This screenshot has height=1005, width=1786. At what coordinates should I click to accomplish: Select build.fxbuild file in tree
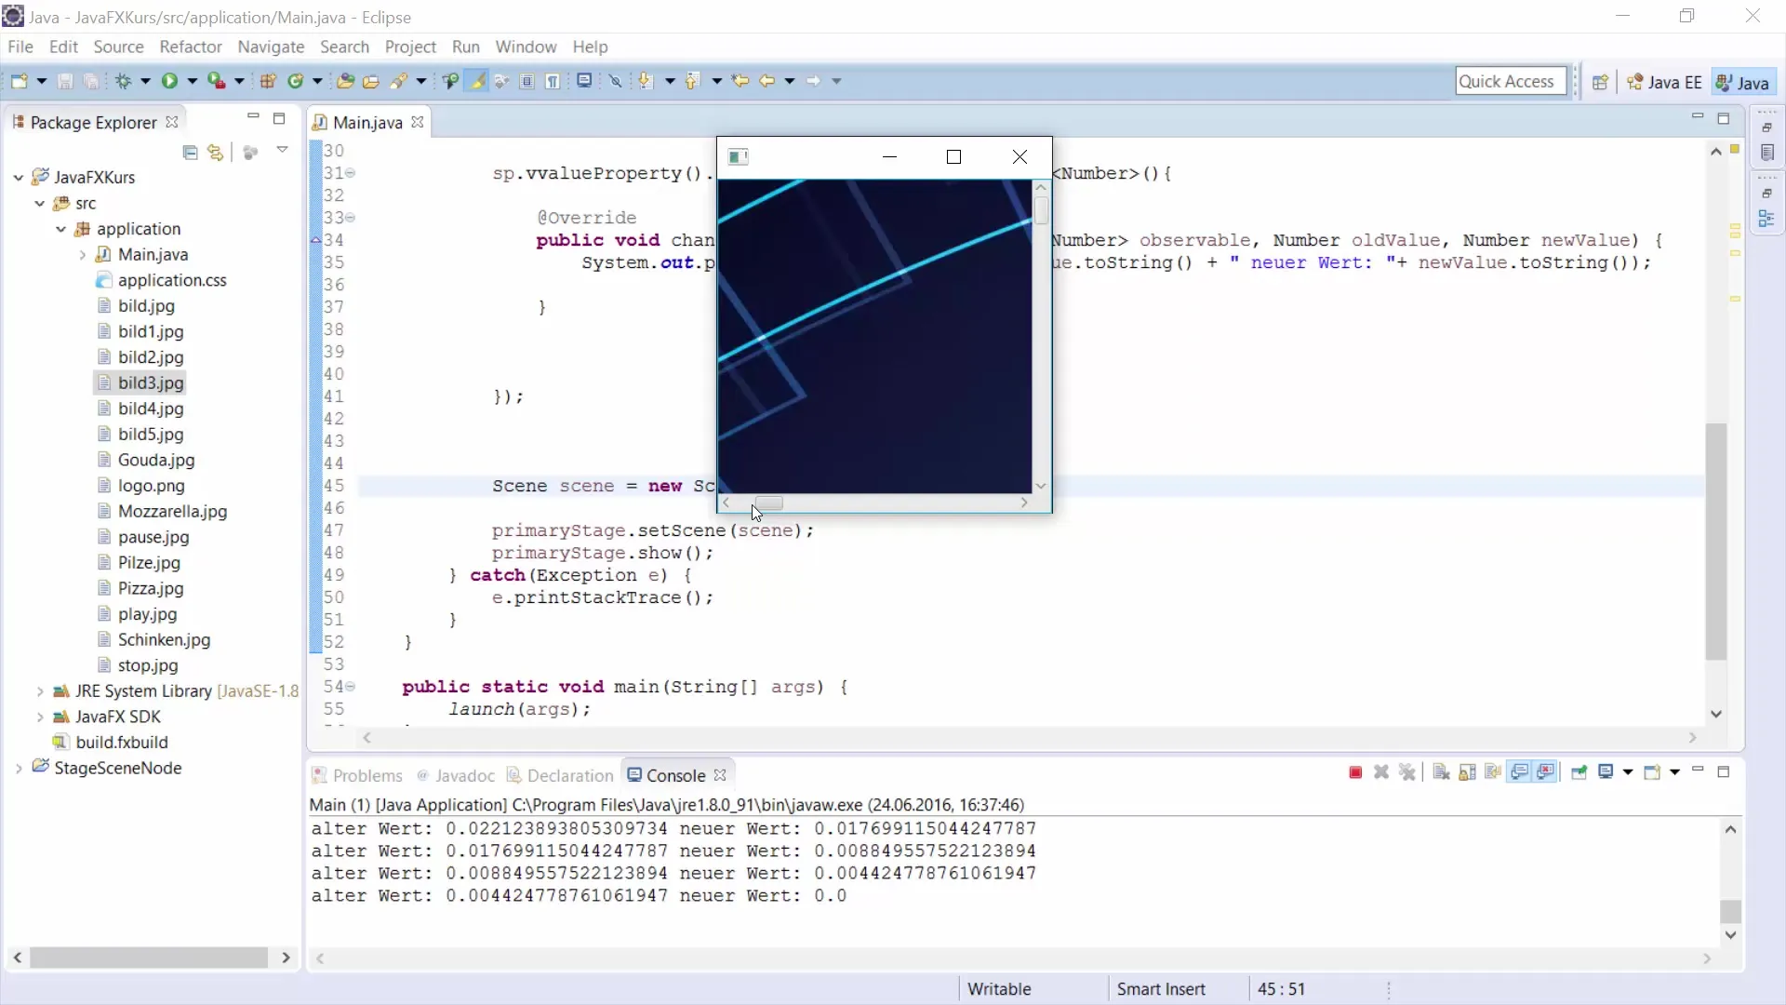pos(112,743)
